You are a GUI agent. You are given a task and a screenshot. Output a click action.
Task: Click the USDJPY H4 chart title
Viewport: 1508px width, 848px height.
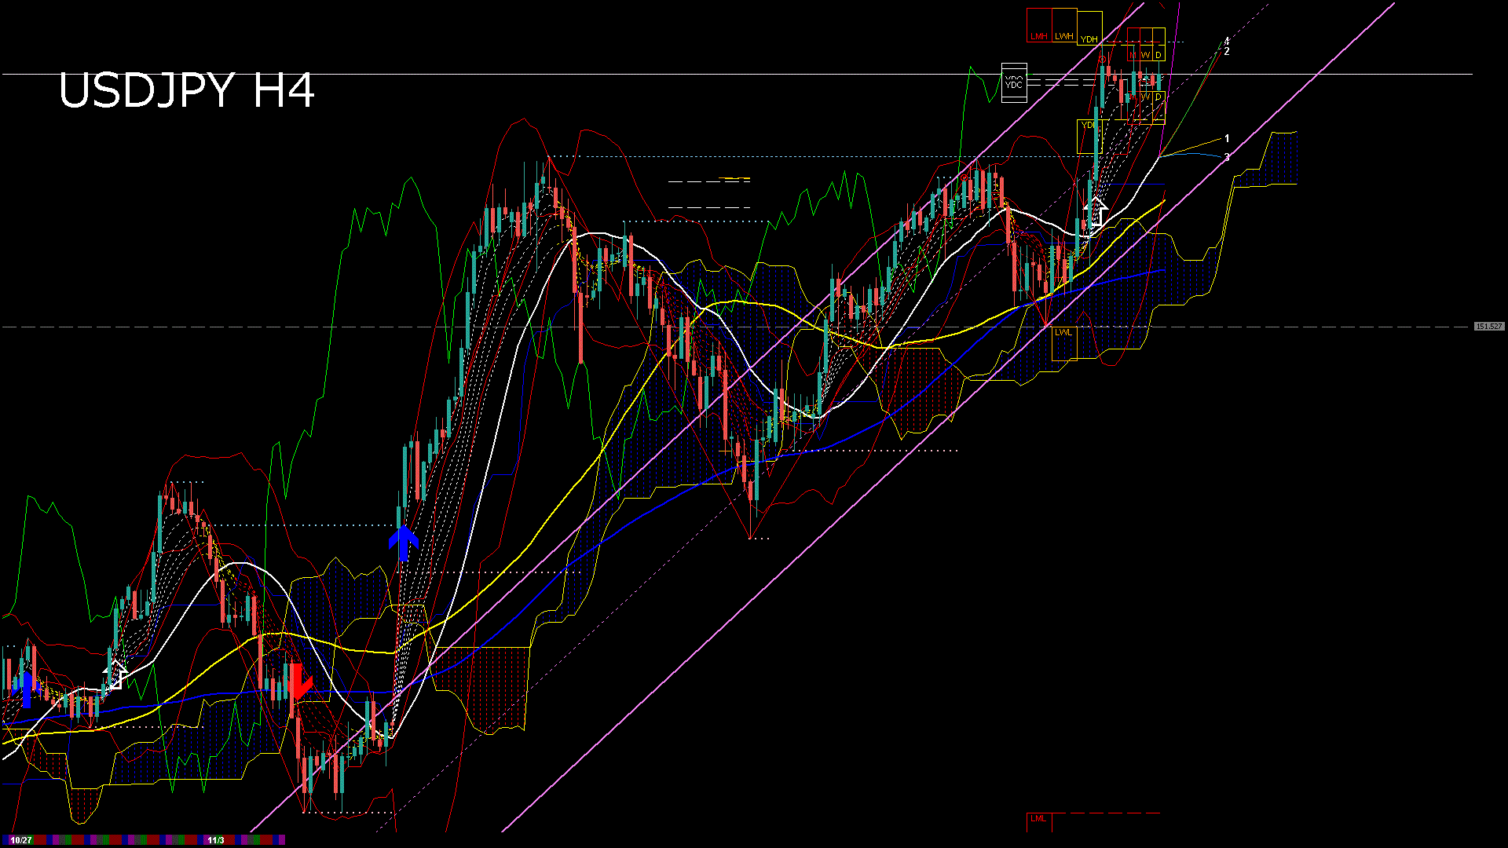coord(187,91)
